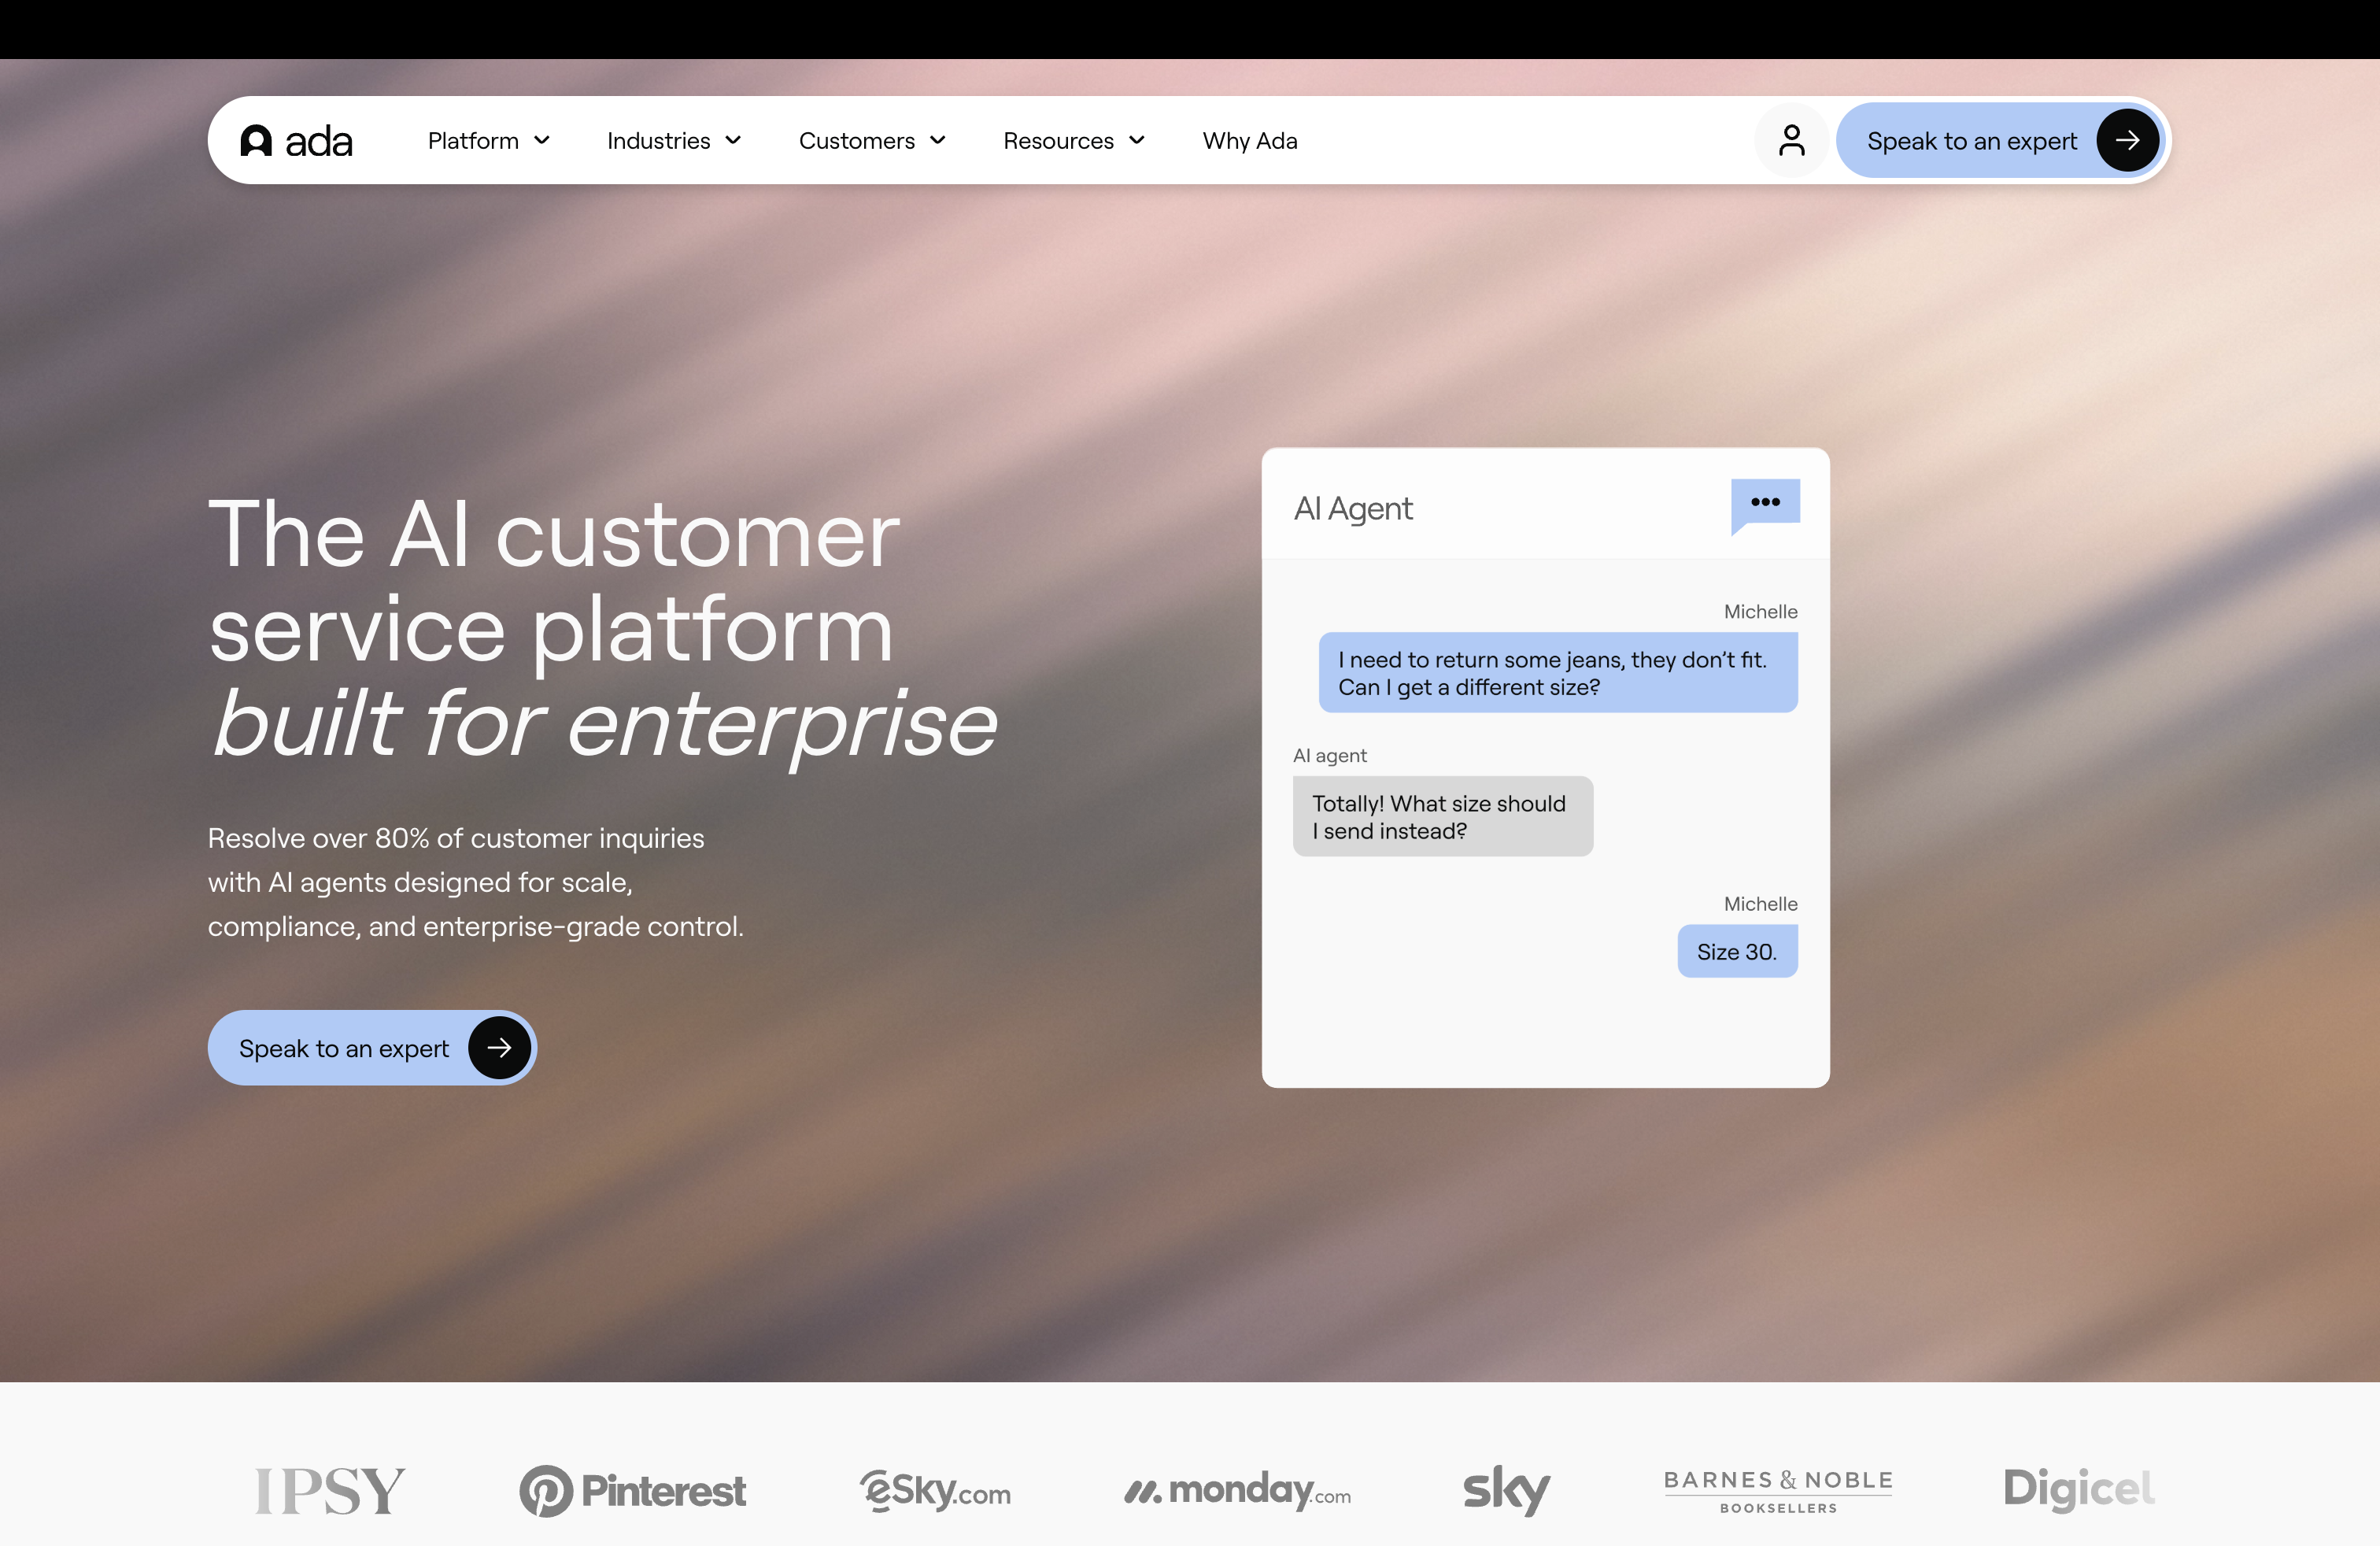Open the eSky.com customer logo

coord(935,1490)
